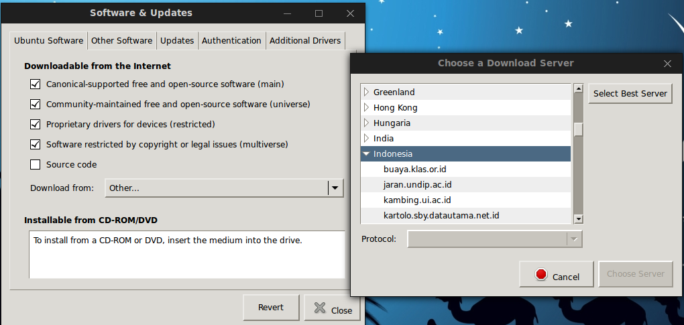The image size is (684, 325).
Task: Collapse the Indonesia server group
Action: (366, 153)
